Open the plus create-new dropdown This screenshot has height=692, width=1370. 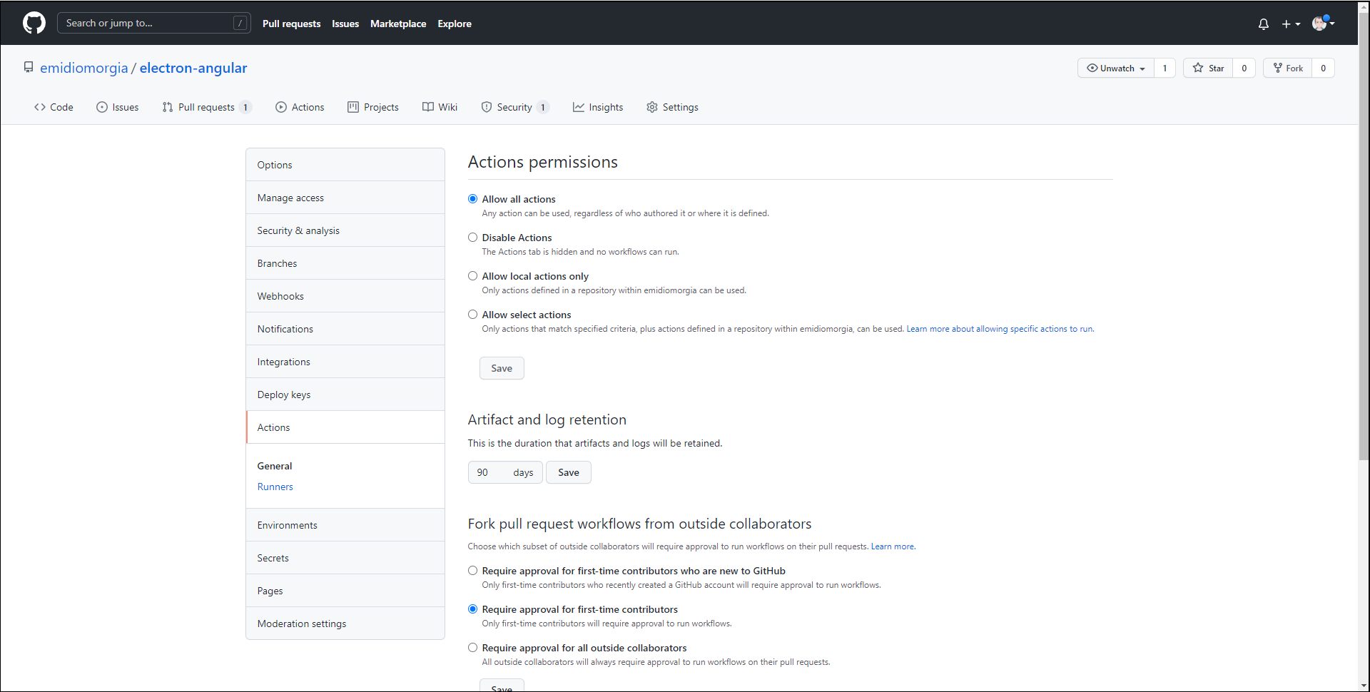pos(1291,24)
